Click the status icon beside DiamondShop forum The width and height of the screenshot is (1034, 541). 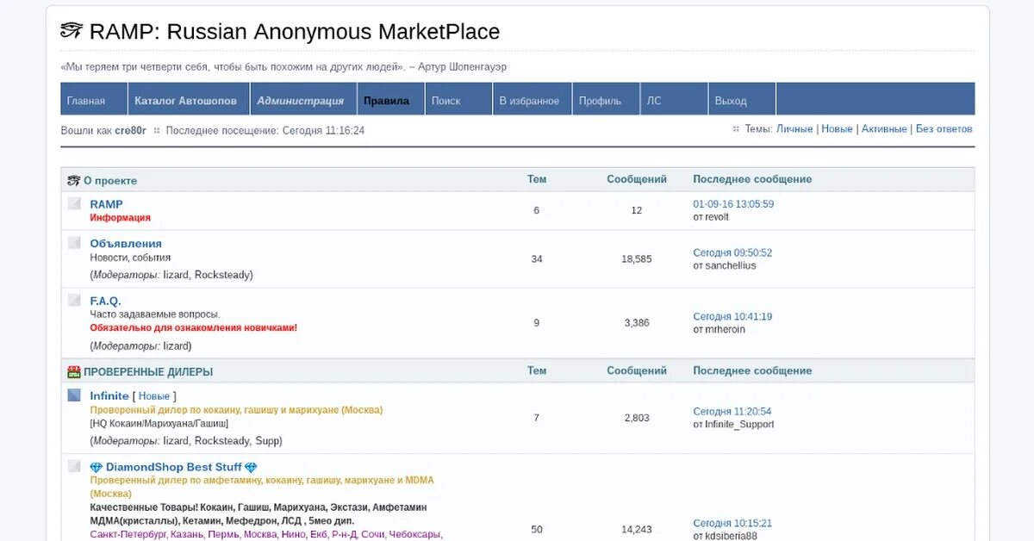74,466
